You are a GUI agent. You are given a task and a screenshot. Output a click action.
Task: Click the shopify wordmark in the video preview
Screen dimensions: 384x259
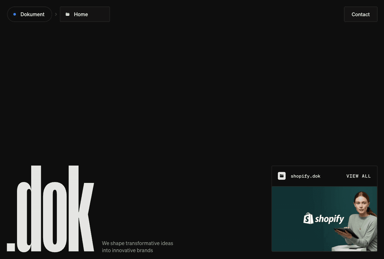coord(329,219)
